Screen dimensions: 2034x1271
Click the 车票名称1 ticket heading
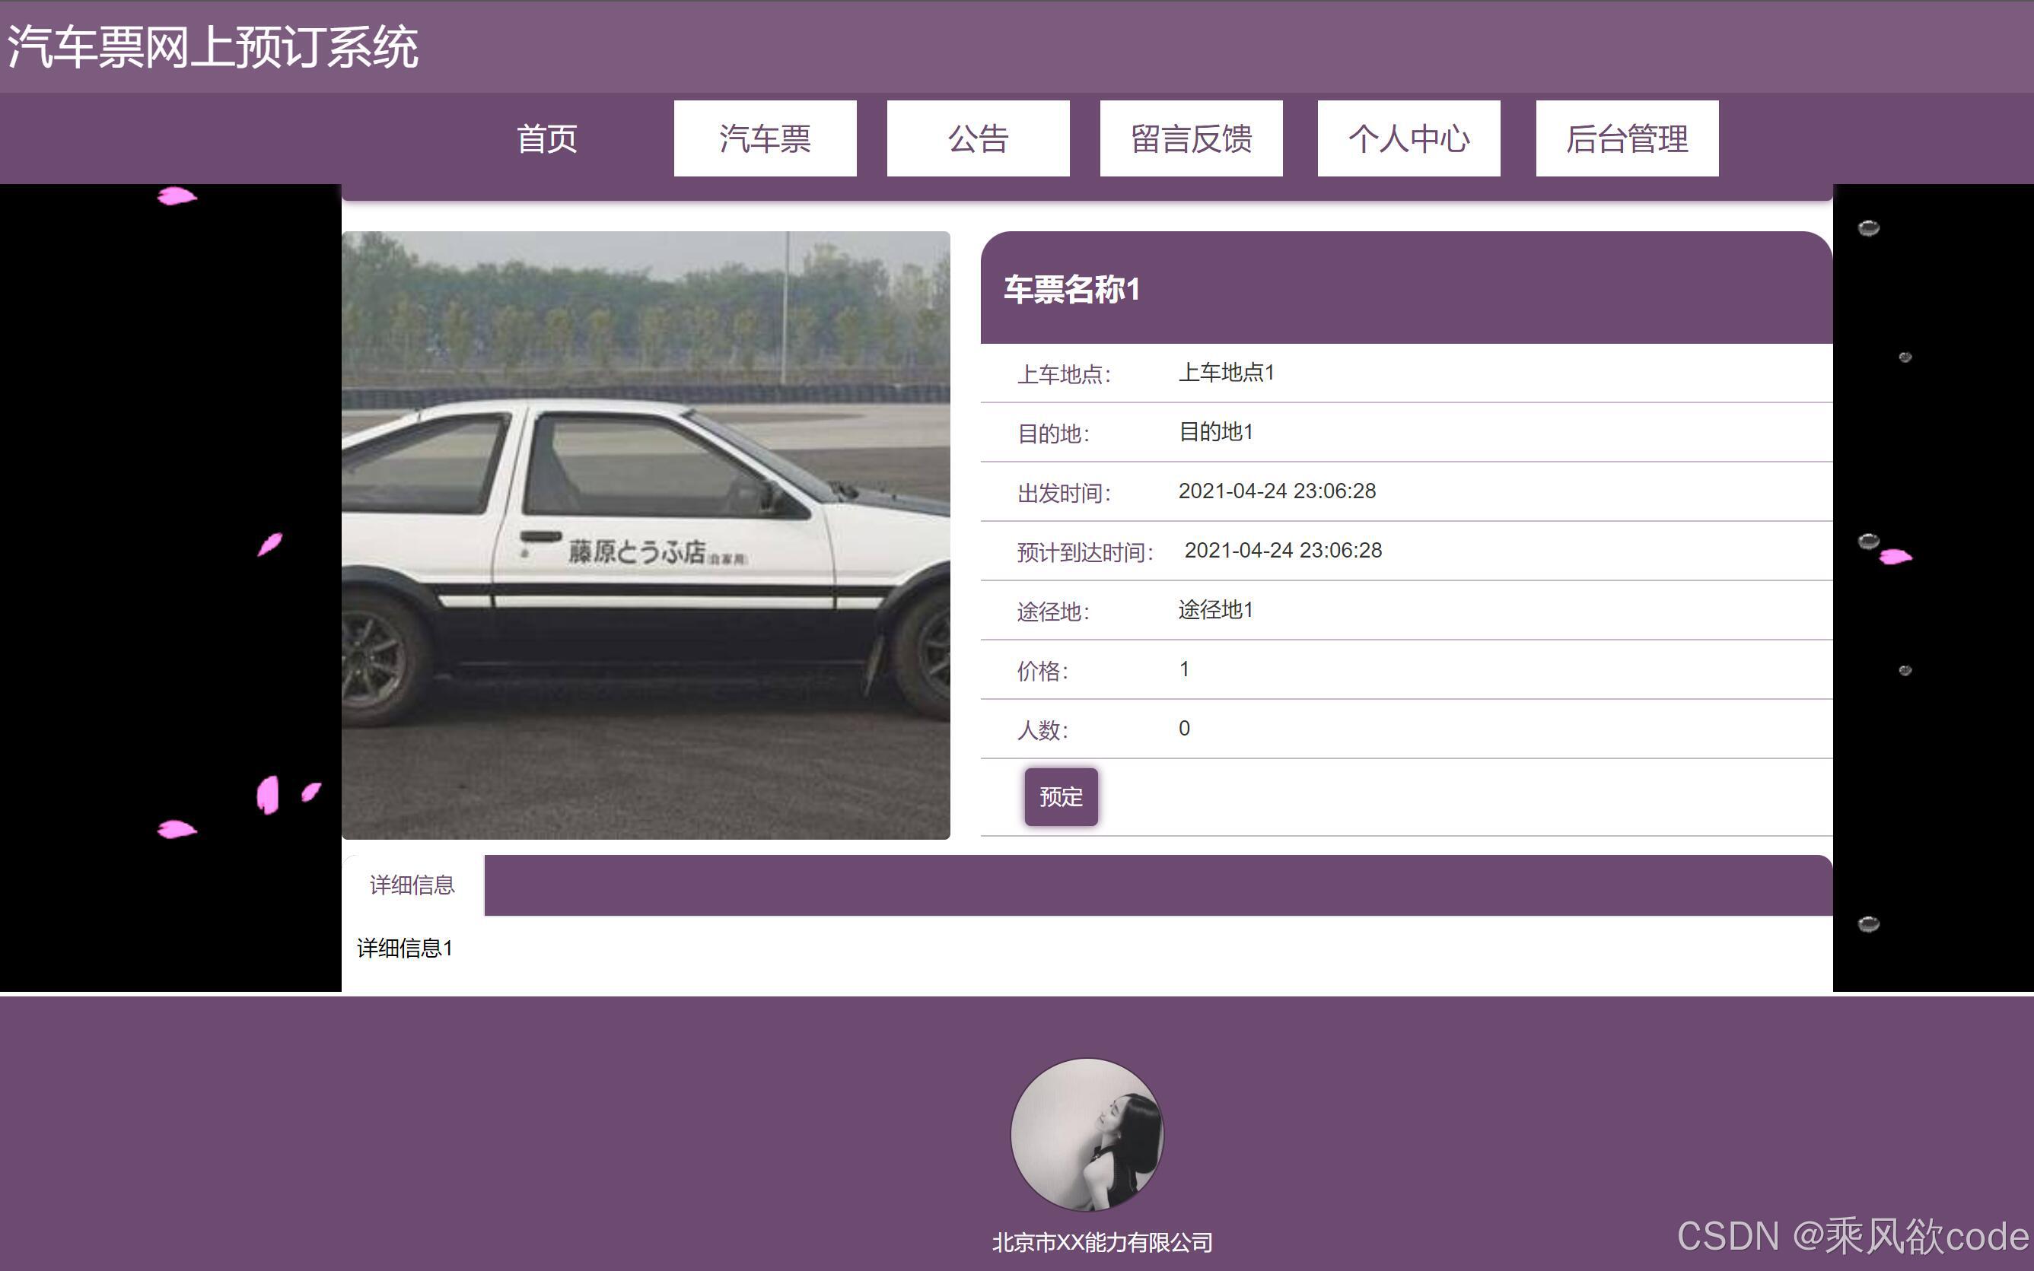1071,289
